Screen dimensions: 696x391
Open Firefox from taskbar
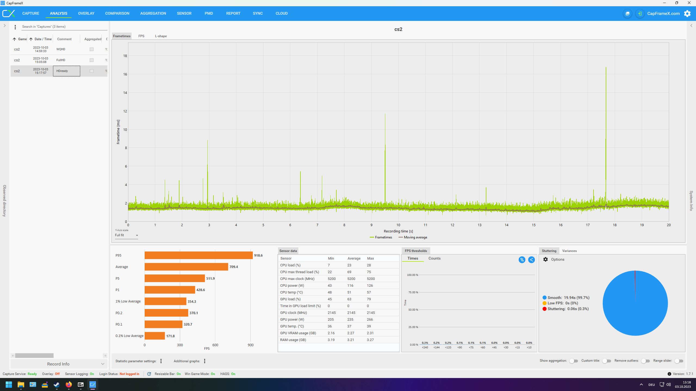[69, 384]
